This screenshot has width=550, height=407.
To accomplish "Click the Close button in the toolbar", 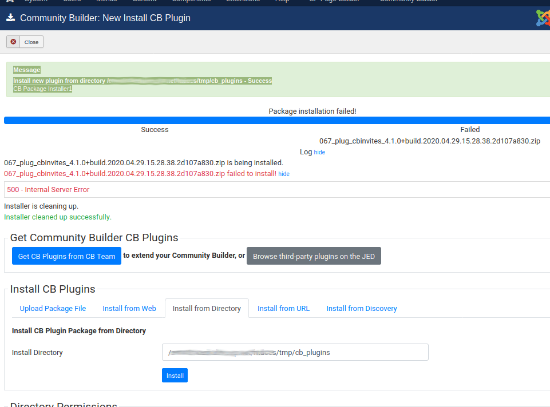I will (x=25, y=42).
